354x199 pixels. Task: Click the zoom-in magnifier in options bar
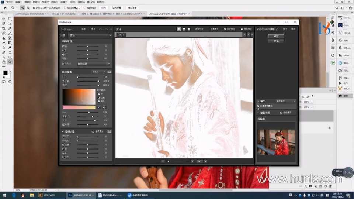(22, 8)
